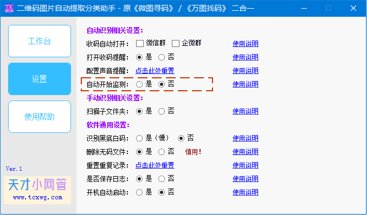The image size is (367, 215).
Task: Open 使用说明 link for 收码自动打开
Action: pyautogui.click(x=245, y=44)
